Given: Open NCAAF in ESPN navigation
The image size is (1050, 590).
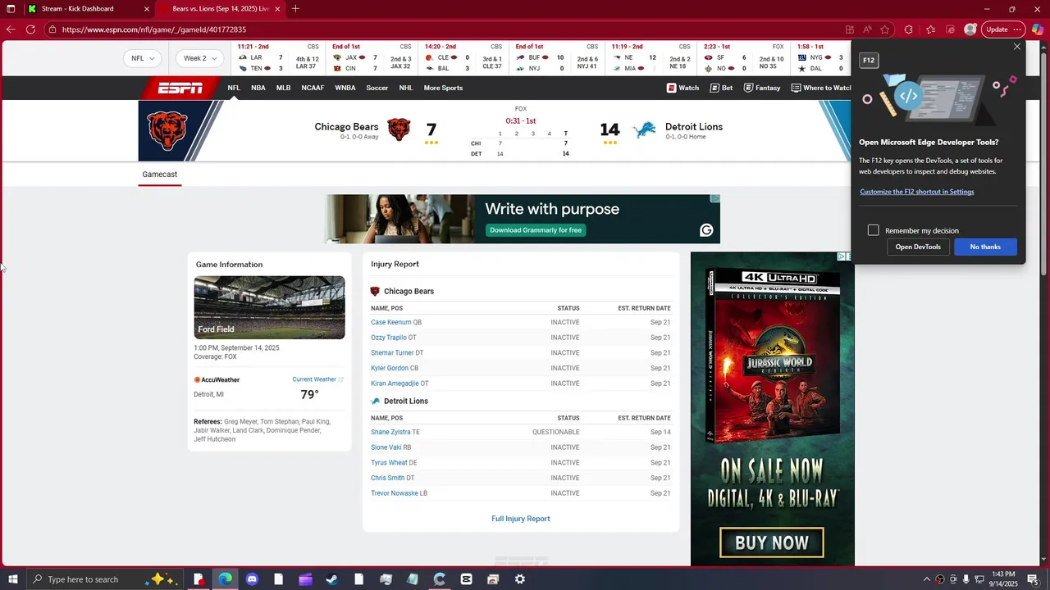Looking at the screenshot, I should [313, 88].
